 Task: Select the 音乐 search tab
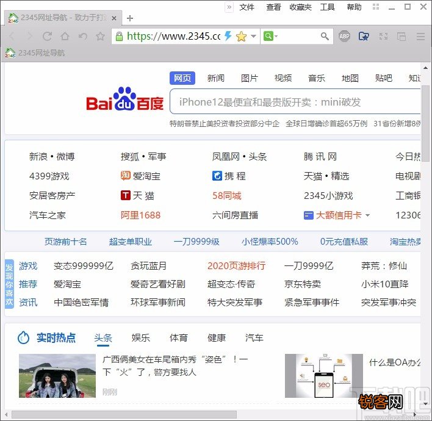[x=317, y=78]
